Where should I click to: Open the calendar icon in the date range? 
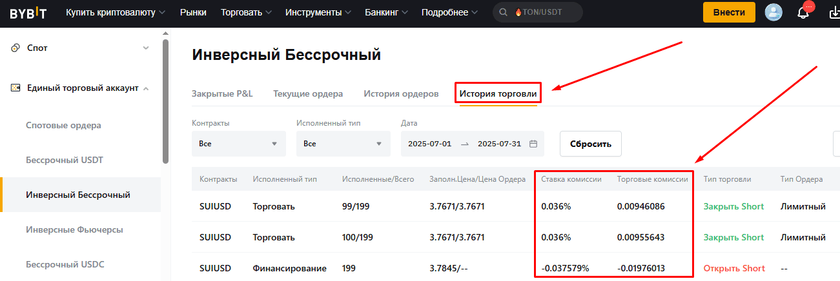(x=533, y=144)
